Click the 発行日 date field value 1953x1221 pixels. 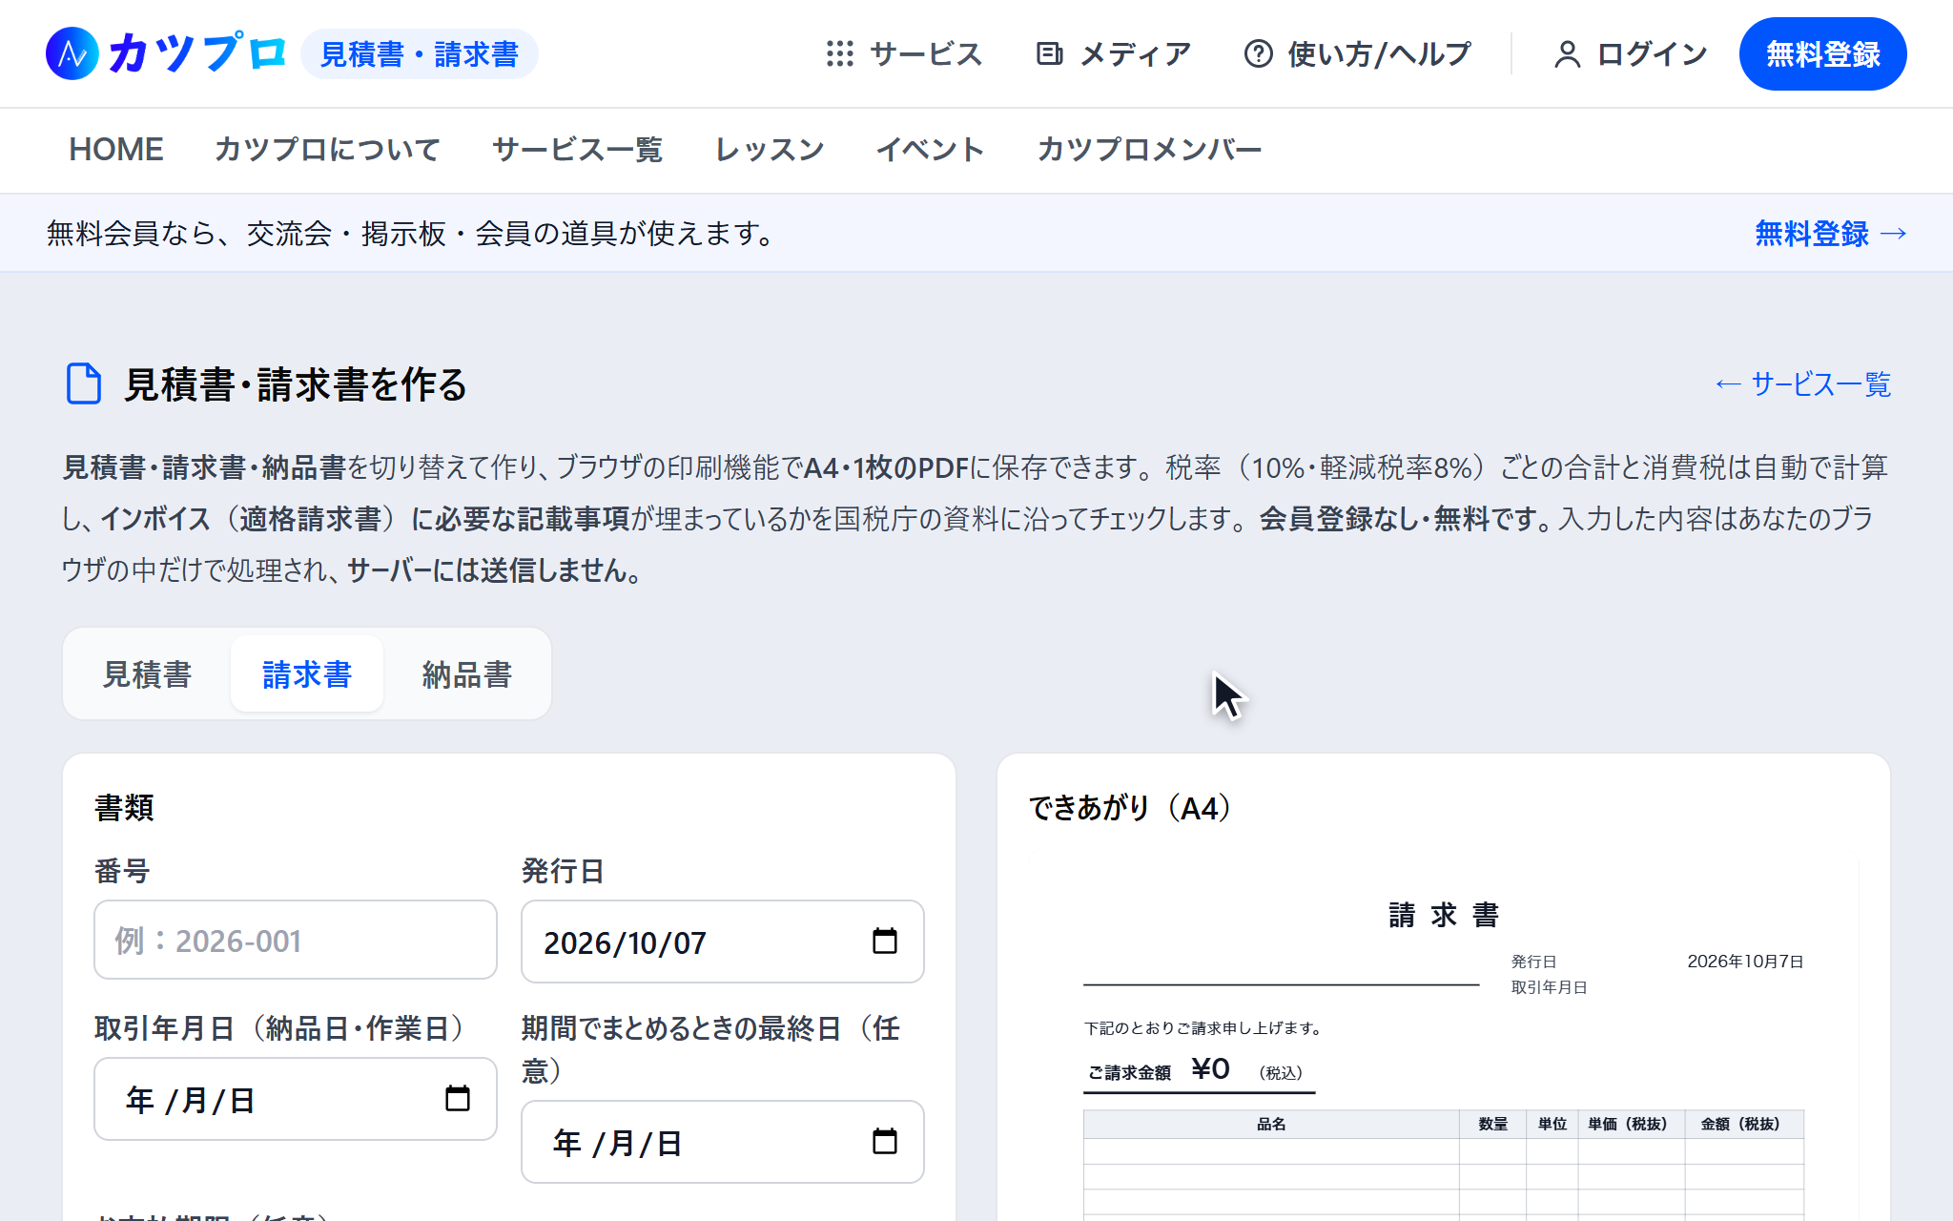pyautogui.click(x=626, y=942)
